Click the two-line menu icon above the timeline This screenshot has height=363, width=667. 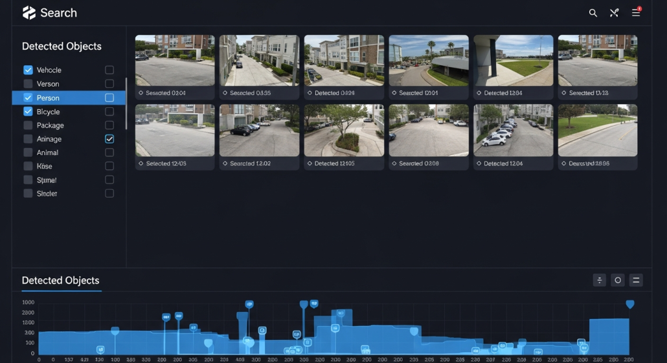click(636, 280)
